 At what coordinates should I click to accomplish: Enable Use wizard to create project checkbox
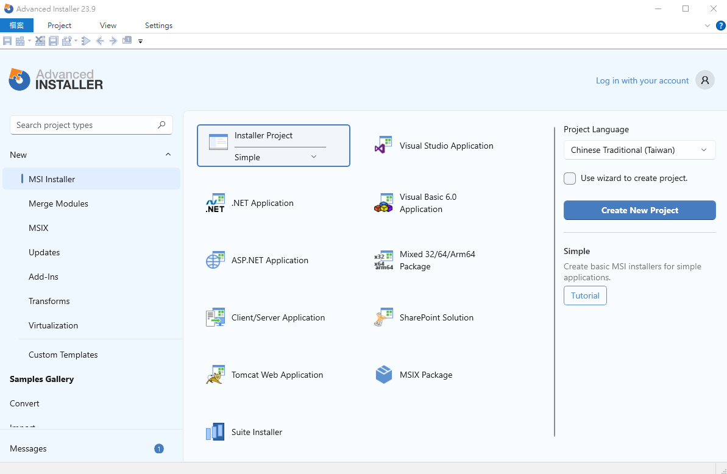pyautogui.click(x=570, y=179)
